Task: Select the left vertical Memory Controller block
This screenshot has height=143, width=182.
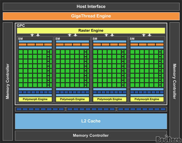Action: tap(8, 81)
